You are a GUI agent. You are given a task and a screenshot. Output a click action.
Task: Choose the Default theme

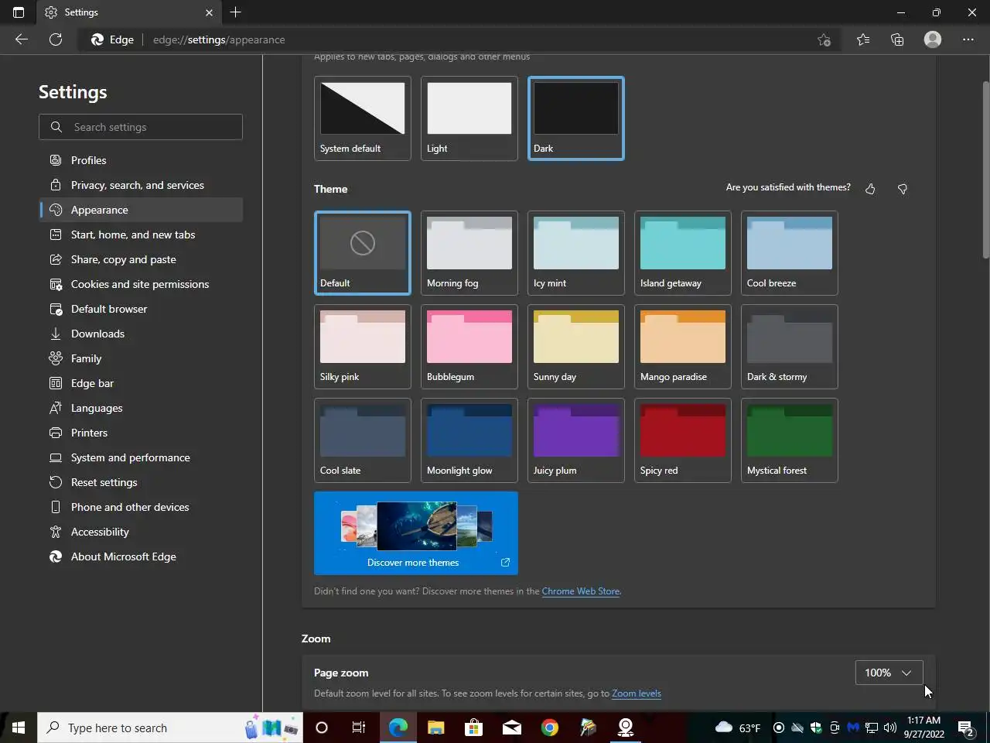362,253
